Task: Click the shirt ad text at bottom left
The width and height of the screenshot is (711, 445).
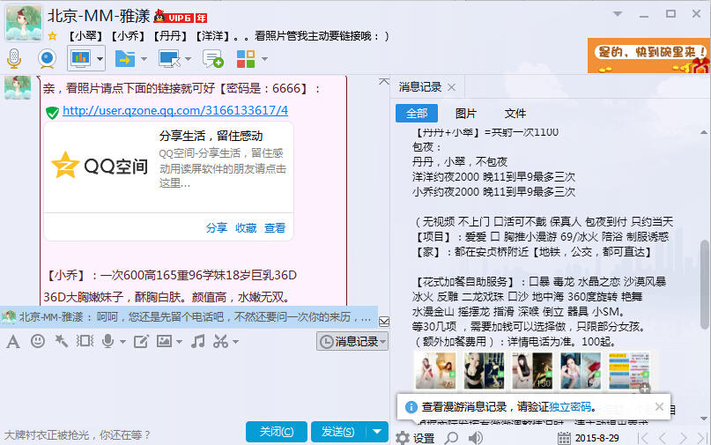Action: [78, 435]
